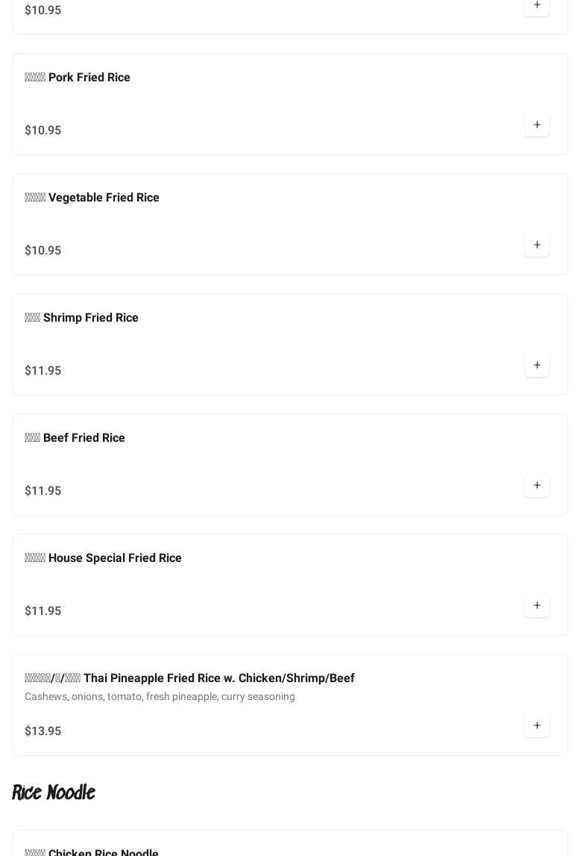Add Beef Fried Rice with plus icon
580x856 pixels.
point(537,485)
